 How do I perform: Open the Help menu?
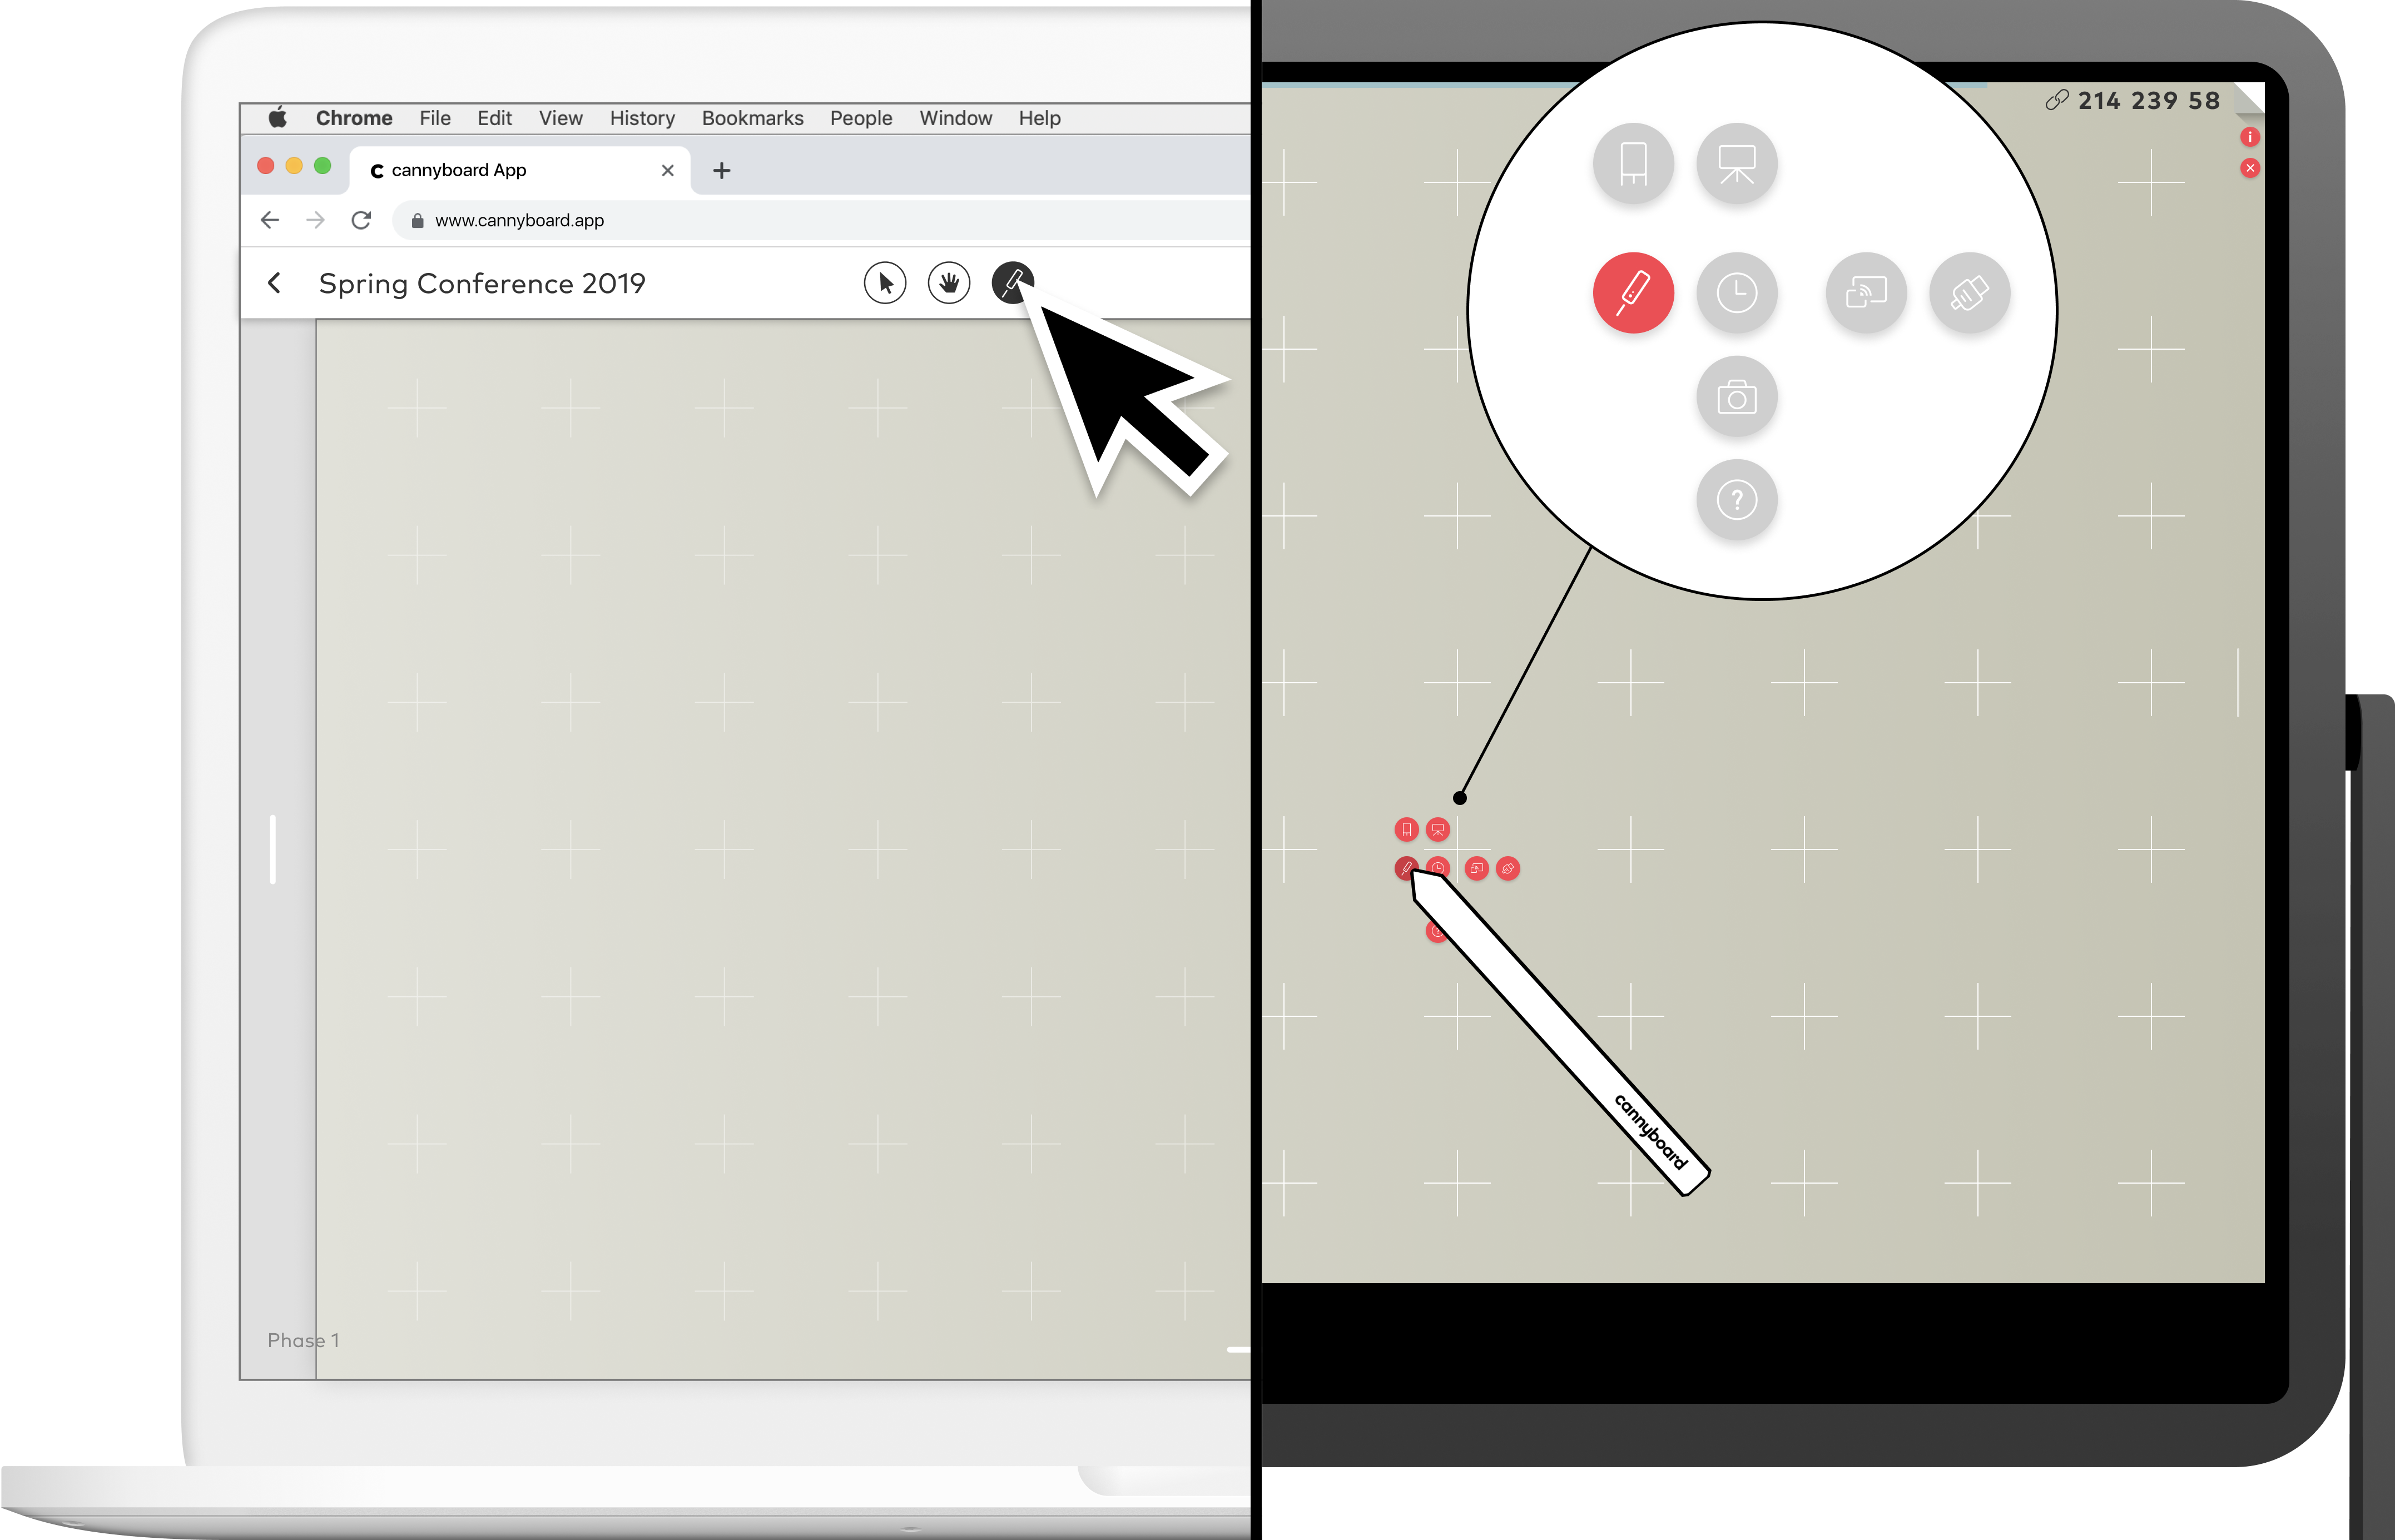tap(1039, 118)
